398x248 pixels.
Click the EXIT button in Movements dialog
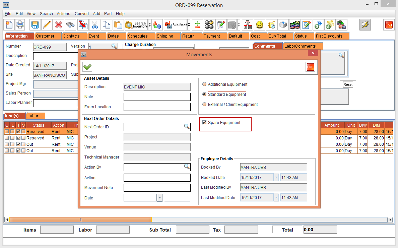coord(310,67)
